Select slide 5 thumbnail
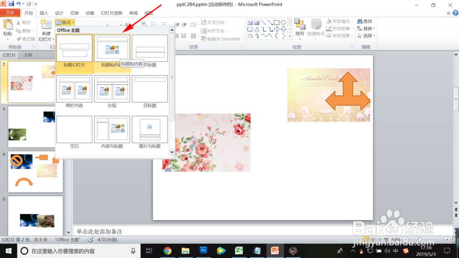 click(x=35, y=216)
